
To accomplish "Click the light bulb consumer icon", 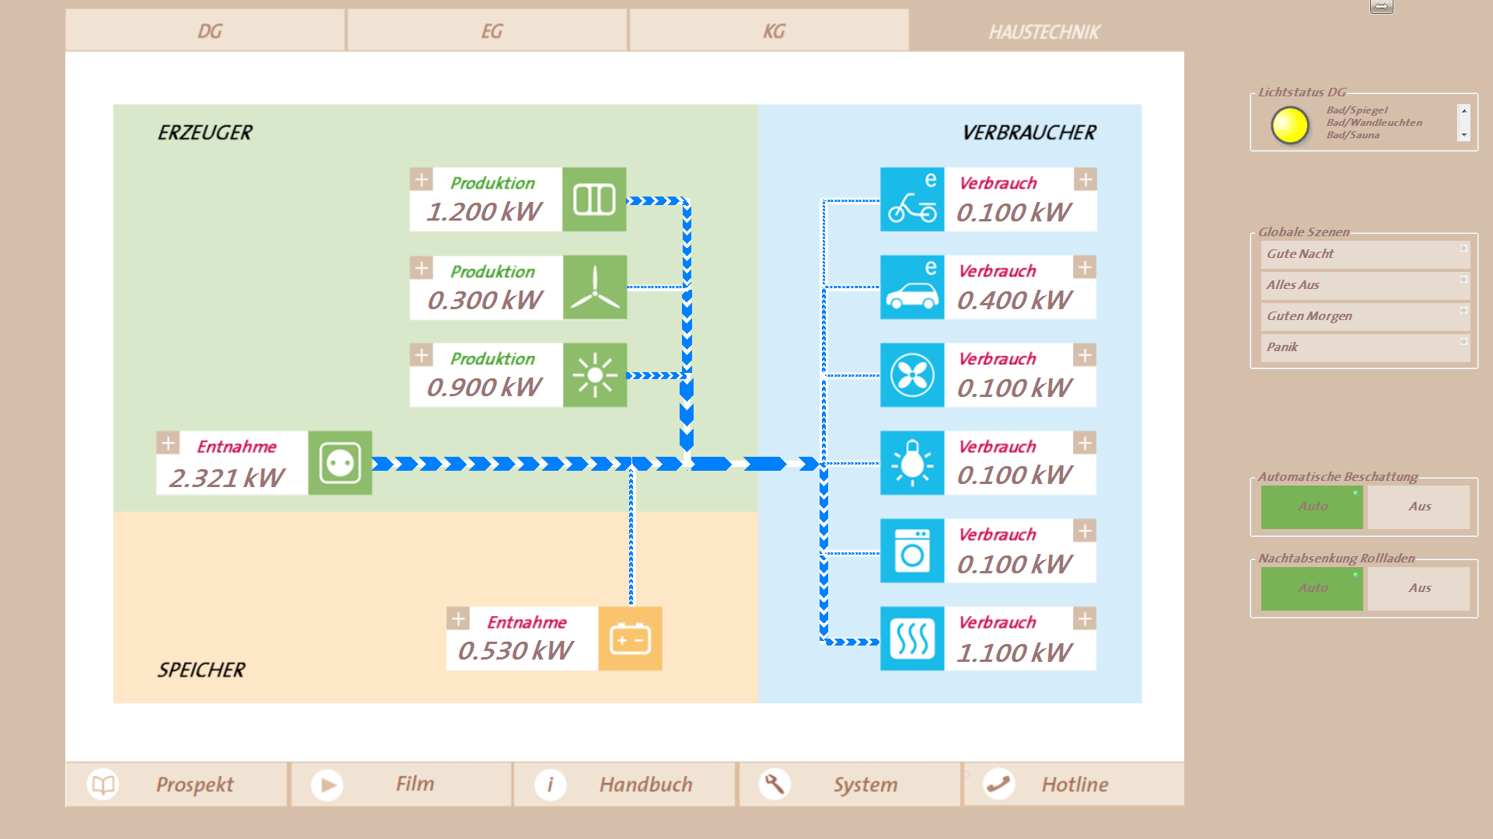I will [912, 463].
